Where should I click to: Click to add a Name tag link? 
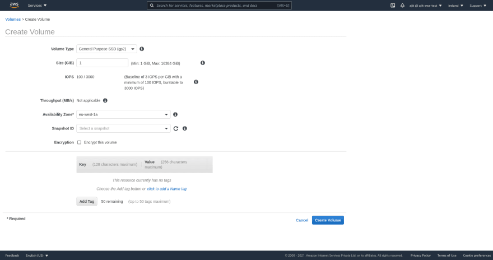tap(166, 189)
